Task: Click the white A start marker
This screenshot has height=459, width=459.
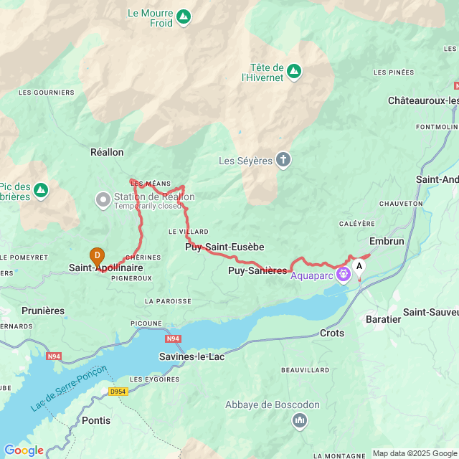Action: [x=359, y=268]
